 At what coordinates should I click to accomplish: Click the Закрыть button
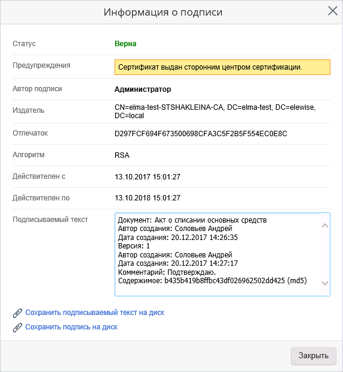tap(314, 356)
